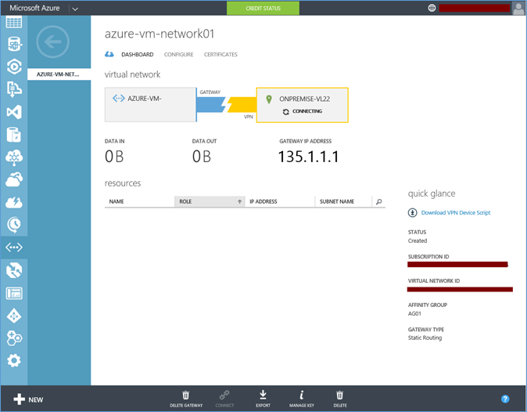This screenshot has height=412, width=527.
Task: Open the Media Services sidebar icon
Action: [x=14, y=67]
